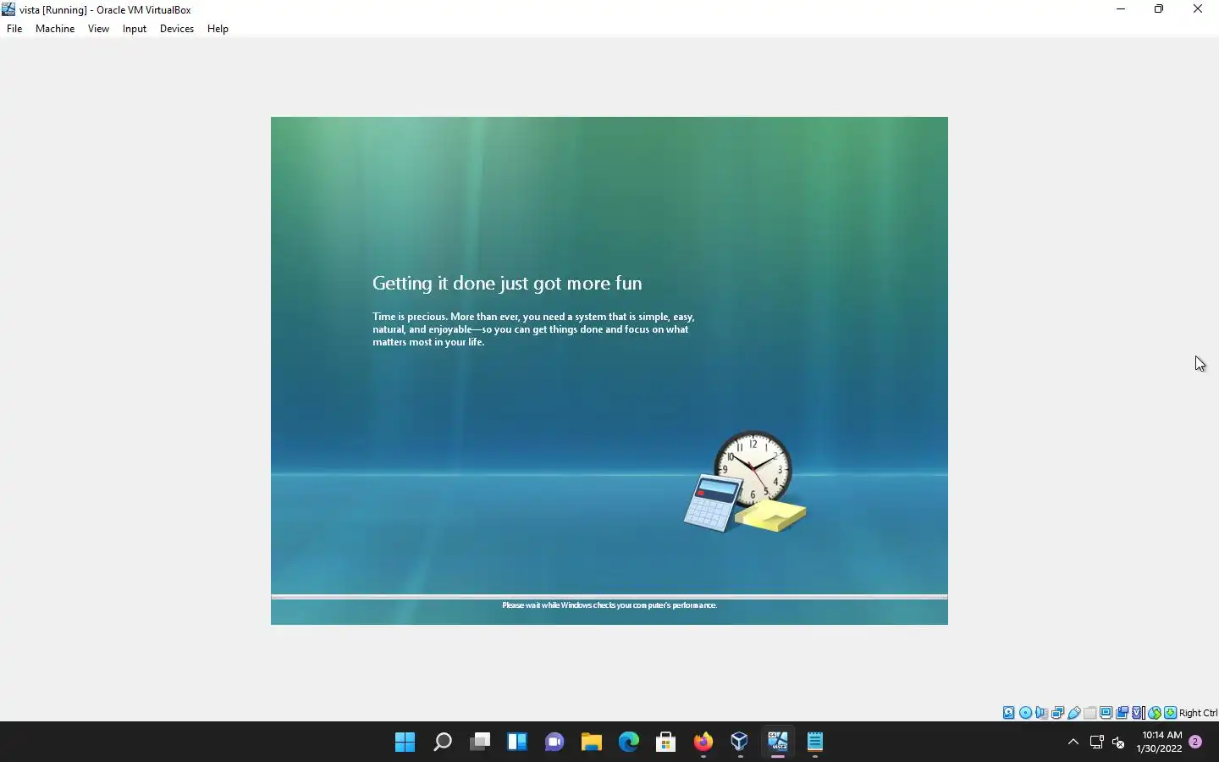1219x762 pixels.
Task: Open the Windows Start menu
Action: tap(405, 743)
